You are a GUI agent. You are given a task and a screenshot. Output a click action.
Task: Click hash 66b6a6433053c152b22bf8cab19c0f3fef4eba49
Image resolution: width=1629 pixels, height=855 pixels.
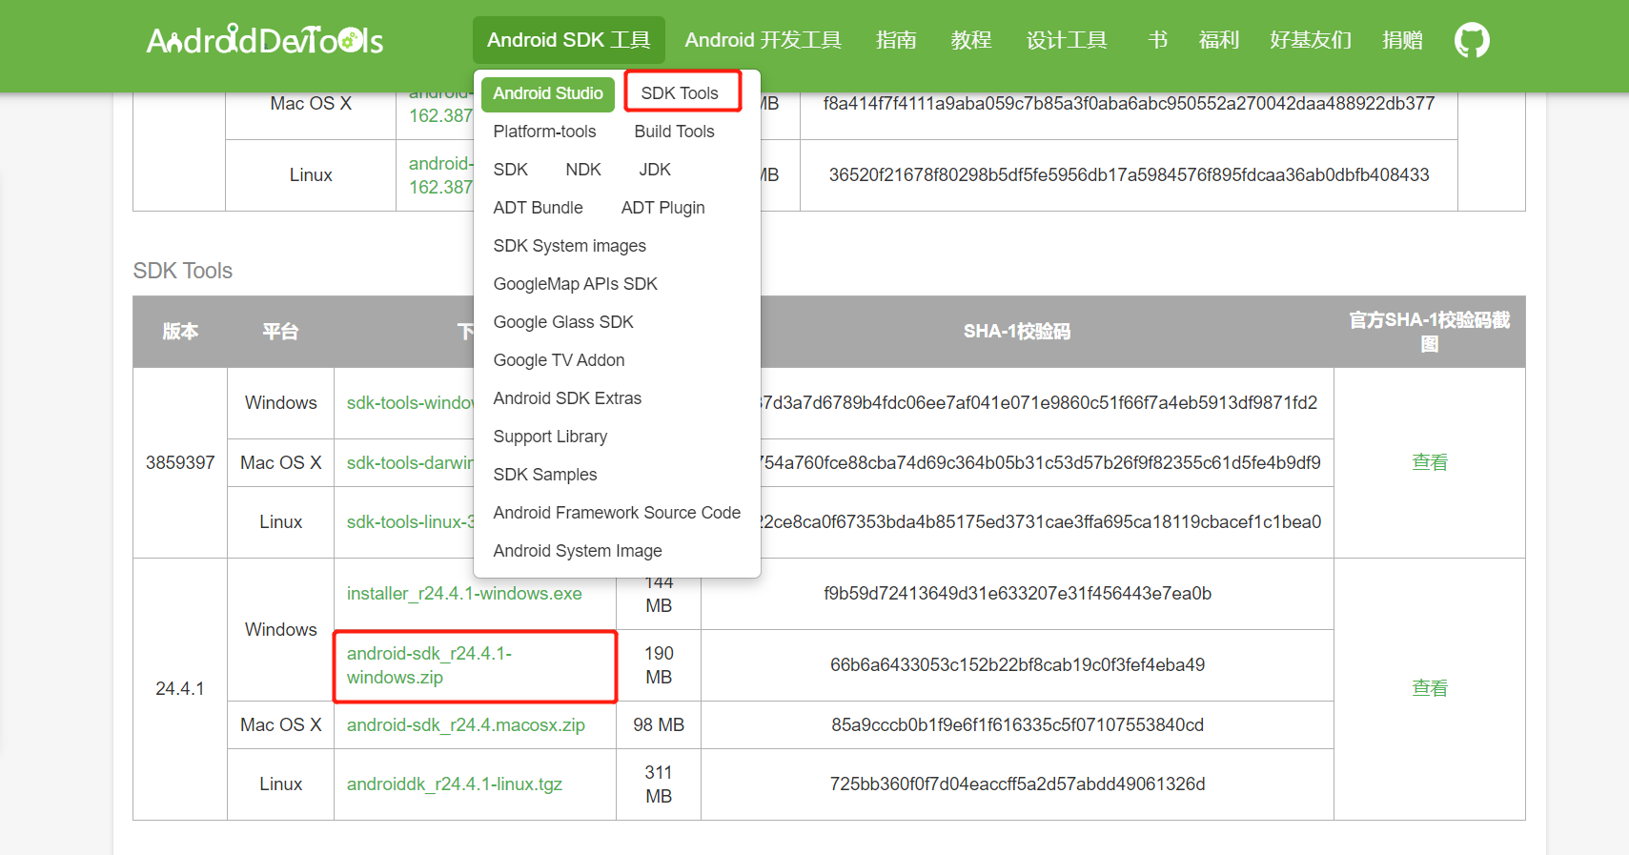tap(1017, 665)
